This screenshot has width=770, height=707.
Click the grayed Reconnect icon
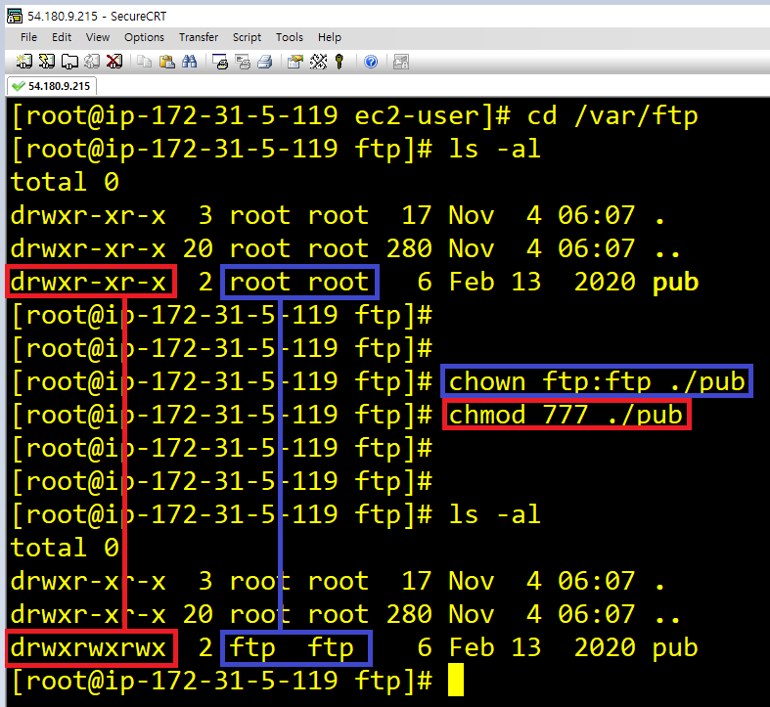pyautogui.click(x=92, y=62)
